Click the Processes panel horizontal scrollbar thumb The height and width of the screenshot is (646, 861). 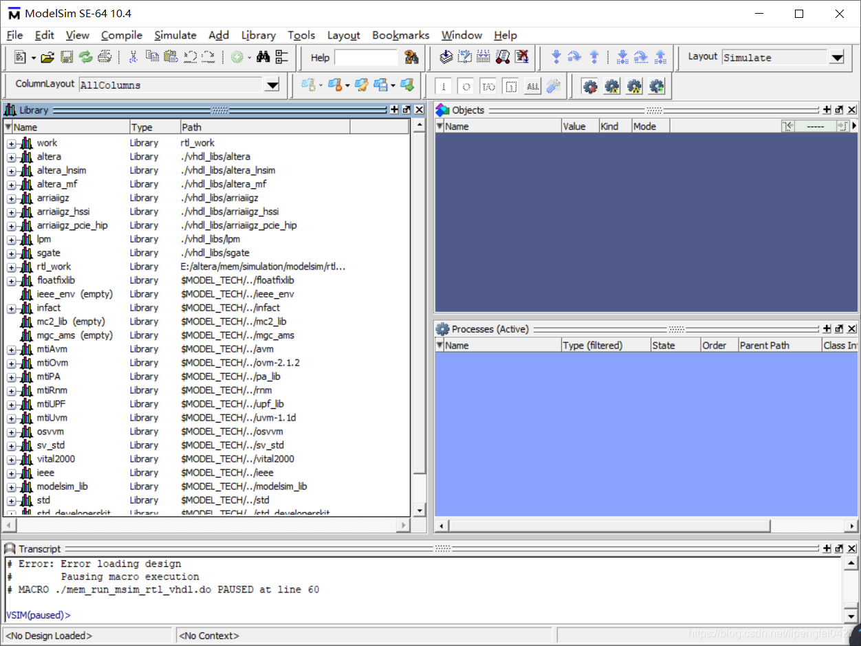[x=609, y=526]
